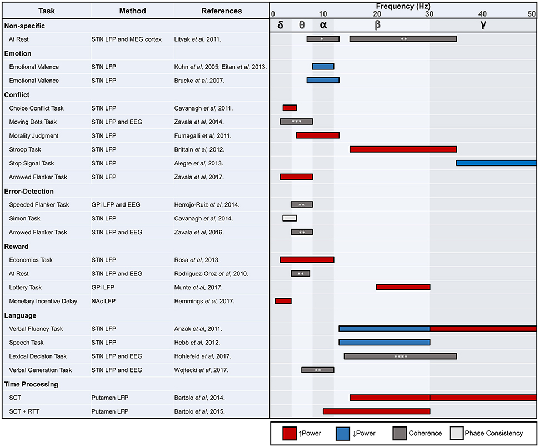Select the "Morality Judgment" row label

click(34, 135)
